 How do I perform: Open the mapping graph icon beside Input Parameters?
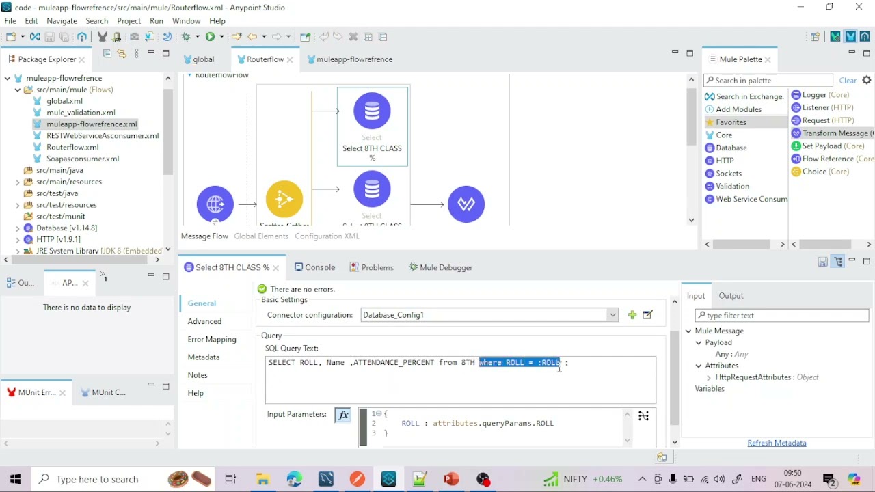(x=643, y=415)
